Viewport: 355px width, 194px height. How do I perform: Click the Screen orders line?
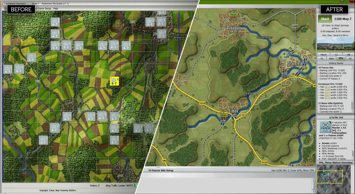pyautogui.click(x=329, y=143)
